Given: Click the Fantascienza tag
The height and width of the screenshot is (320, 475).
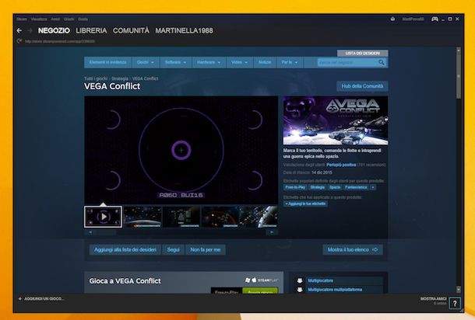Looking at the screenshot, I should 356,187.
